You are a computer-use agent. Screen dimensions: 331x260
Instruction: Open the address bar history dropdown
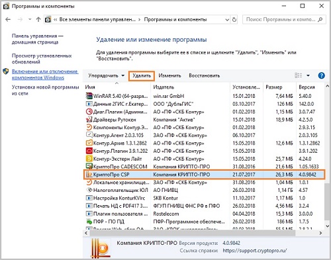[x=227, y=20]
